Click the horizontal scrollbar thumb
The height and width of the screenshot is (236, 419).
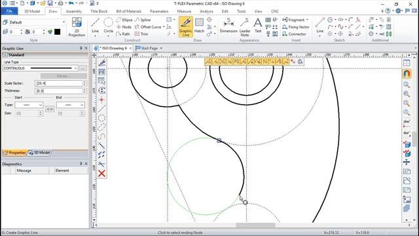pos(255,225)
